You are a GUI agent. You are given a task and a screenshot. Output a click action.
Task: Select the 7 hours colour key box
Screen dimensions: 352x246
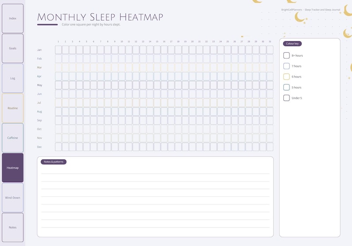pos(286,66)
